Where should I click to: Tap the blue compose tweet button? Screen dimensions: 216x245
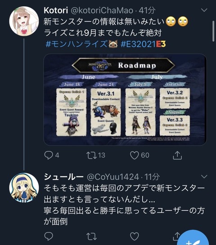tap(193, 238)
